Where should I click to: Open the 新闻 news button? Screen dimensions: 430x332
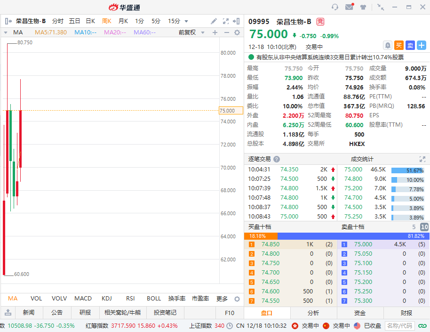coord(28,313)
